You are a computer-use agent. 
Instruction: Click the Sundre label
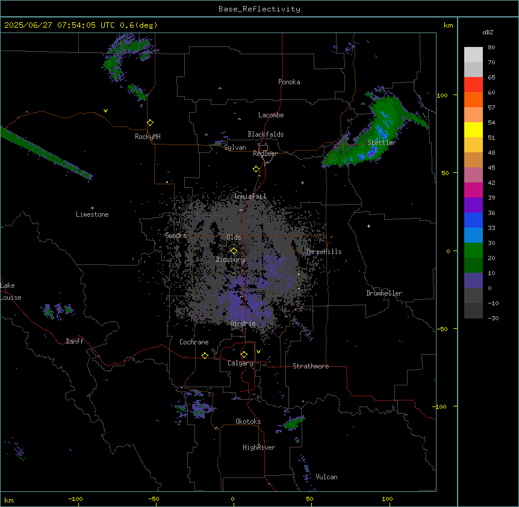pyautogui.click(x=176, y=235)
